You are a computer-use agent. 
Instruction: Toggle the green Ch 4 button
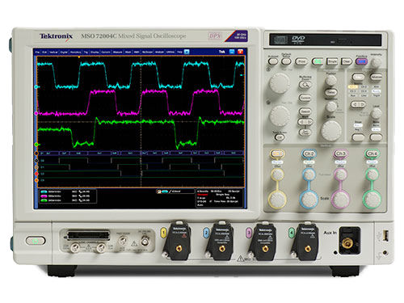click(372, 154)
